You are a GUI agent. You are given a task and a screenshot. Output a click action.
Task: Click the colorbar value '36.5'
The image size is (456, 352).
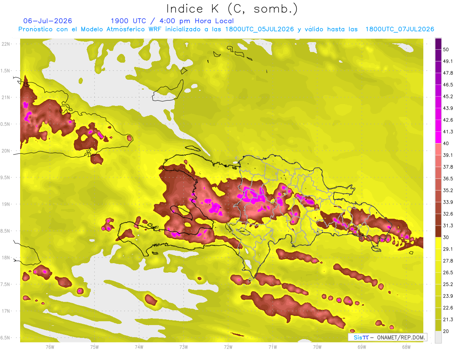[x=448, y=178]
